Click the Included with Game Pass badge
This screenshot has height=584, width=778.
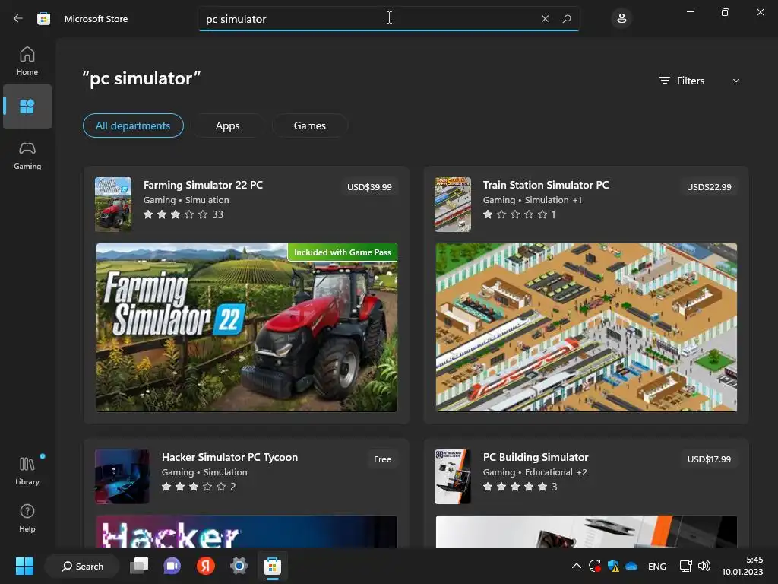343,252
